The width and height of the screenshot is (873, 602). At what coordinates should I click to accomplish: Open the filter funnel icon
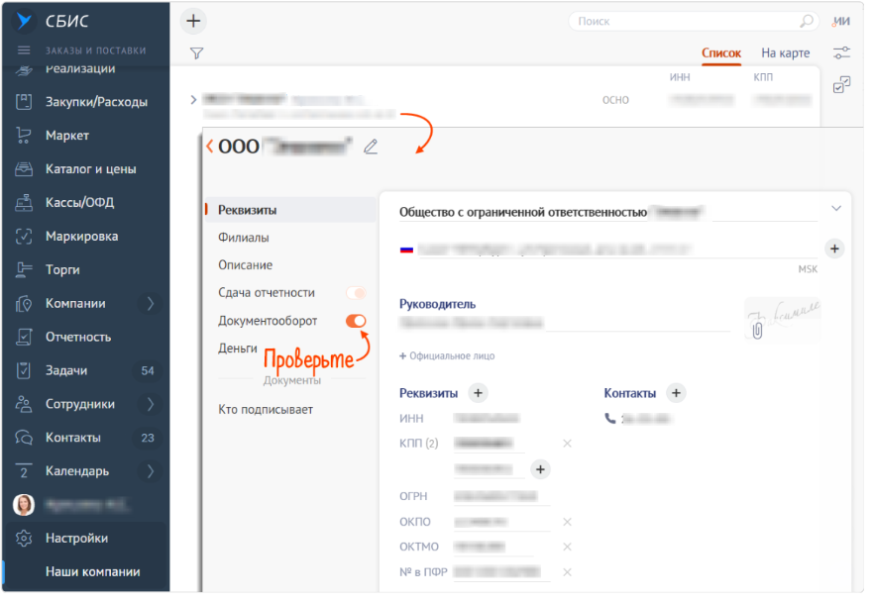point(198,54)
